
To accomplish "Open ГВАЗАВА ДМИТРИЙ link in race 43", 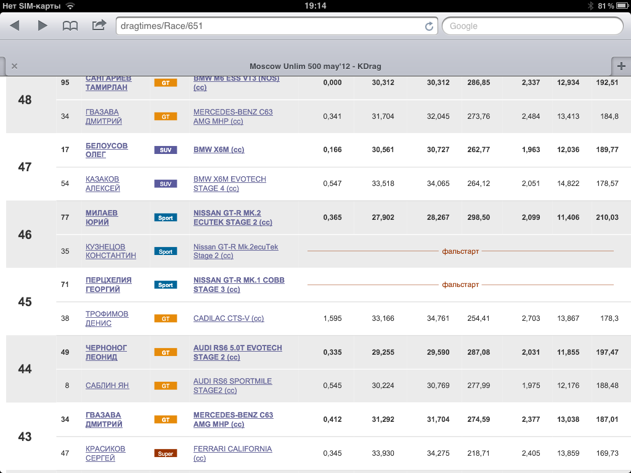I will 104,419.
